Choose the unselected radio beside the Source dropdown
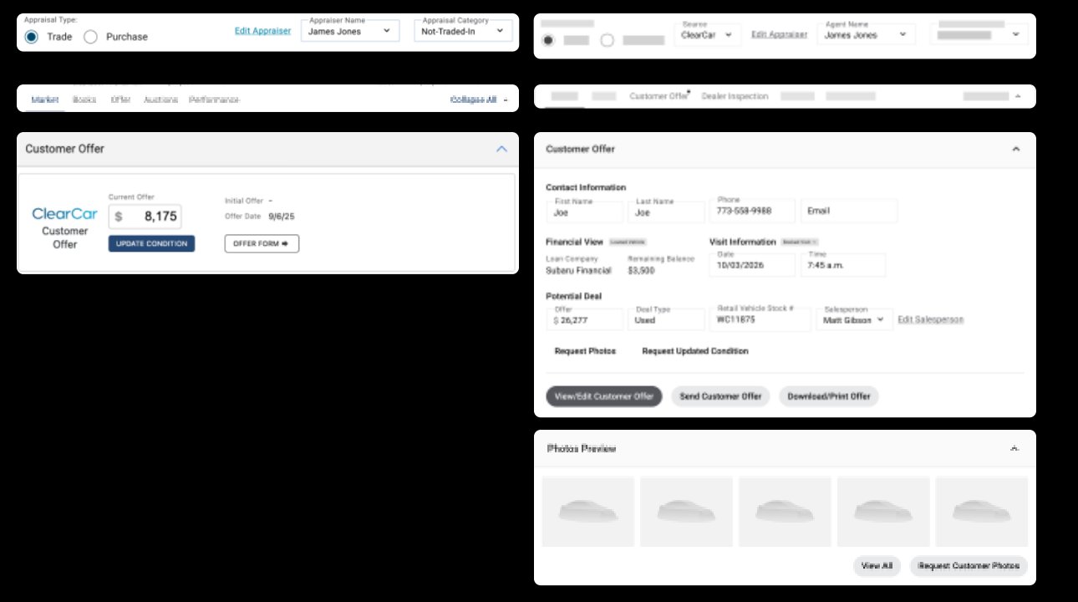The width and height of the screenshot is (1078, 602). point(608,40)
